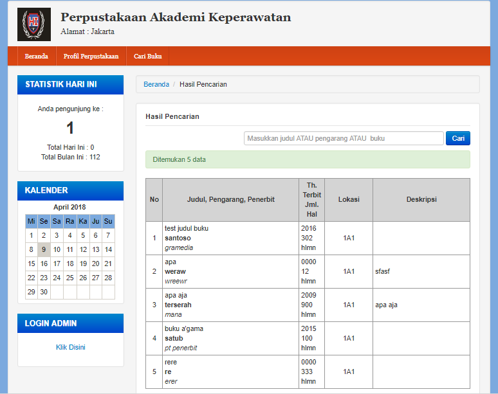Select the row for 'test judul buku'
This screenshot has height=394, width=498.
click(230, 238)
